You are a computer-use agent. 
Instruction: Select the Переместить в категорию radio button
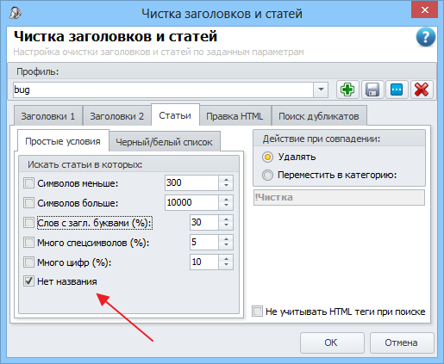coord(267,175)
